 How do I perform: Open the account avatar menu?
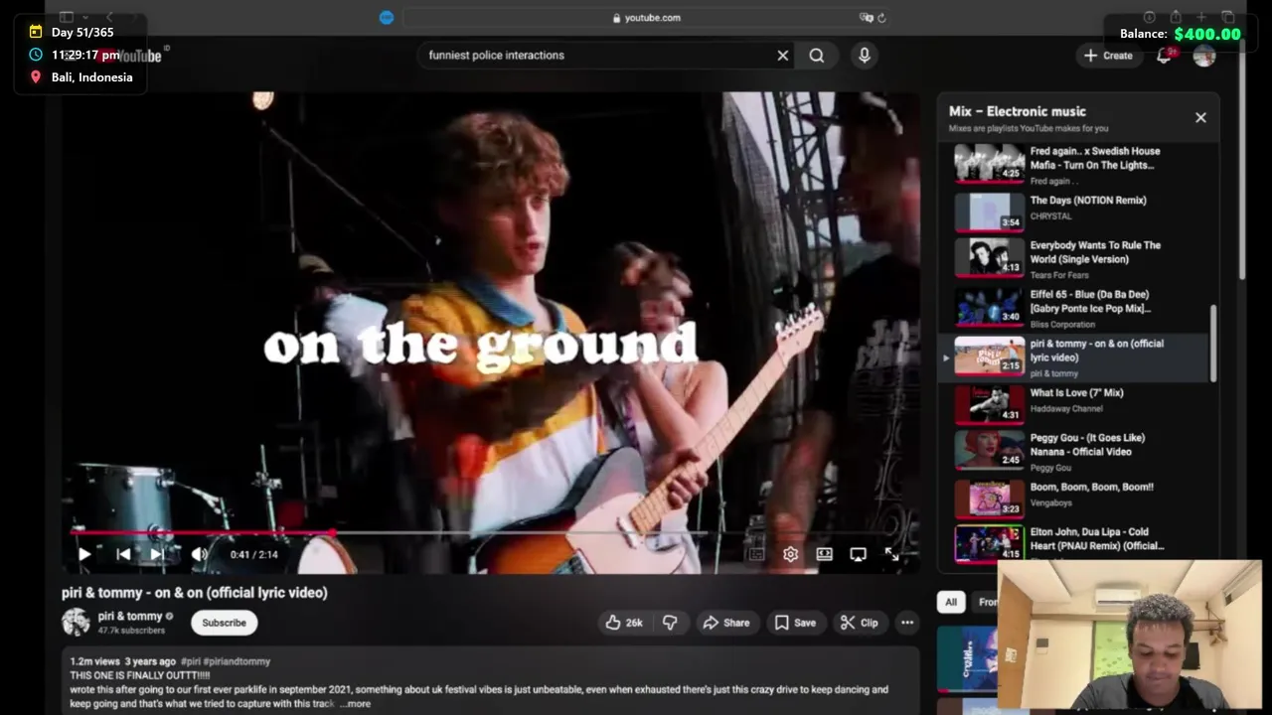point(1204,56)
